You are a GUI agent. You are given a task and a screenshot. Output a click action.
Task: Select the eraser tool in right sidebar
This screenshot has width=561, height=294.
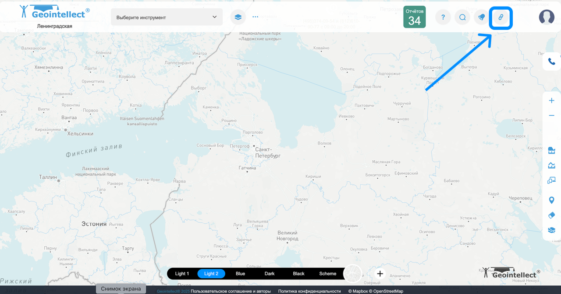tap(551, 215)
